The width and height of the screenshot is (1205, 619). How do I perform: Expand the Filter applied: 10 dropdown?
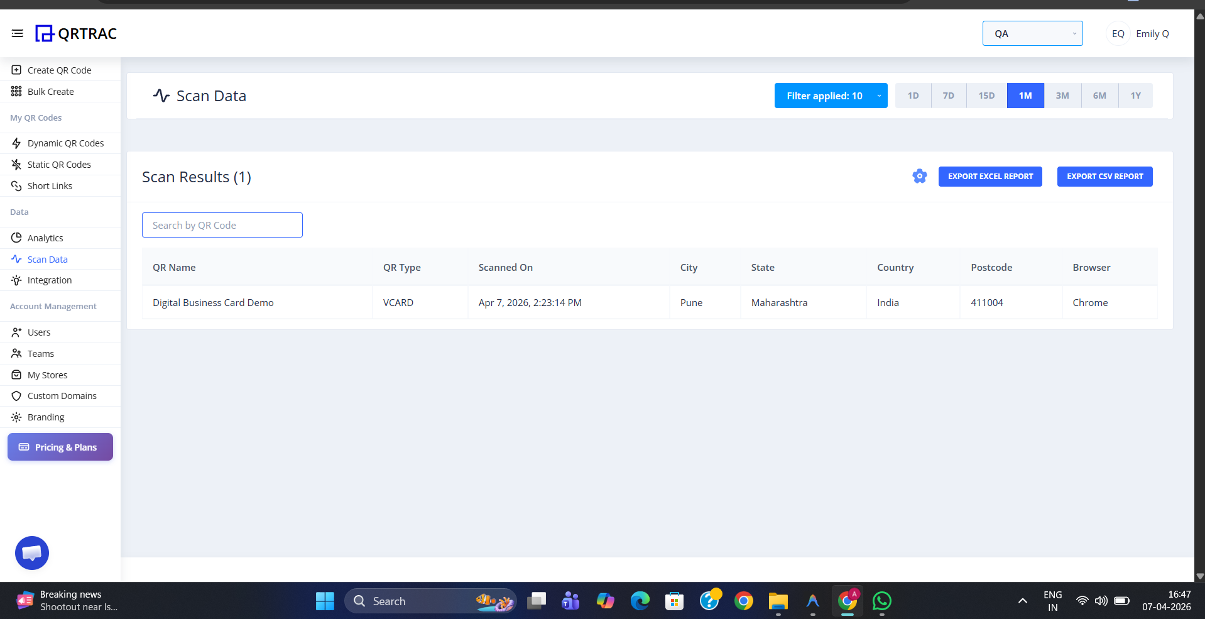coord(831,96)
